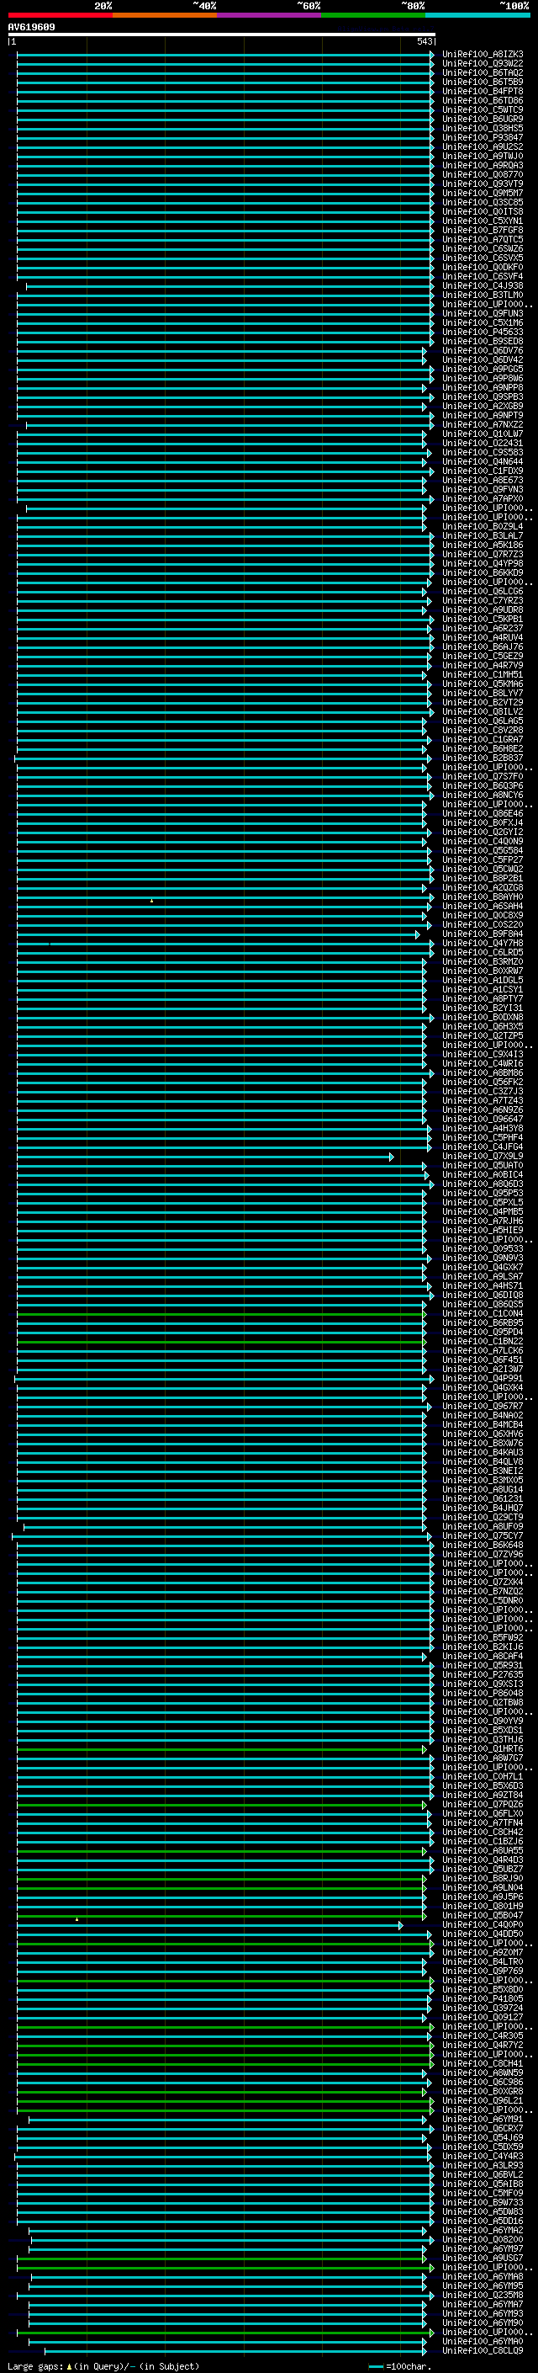Select the UniRef100_A2I3W7 label
The image size is (538, 2373).
[483, 1369]
